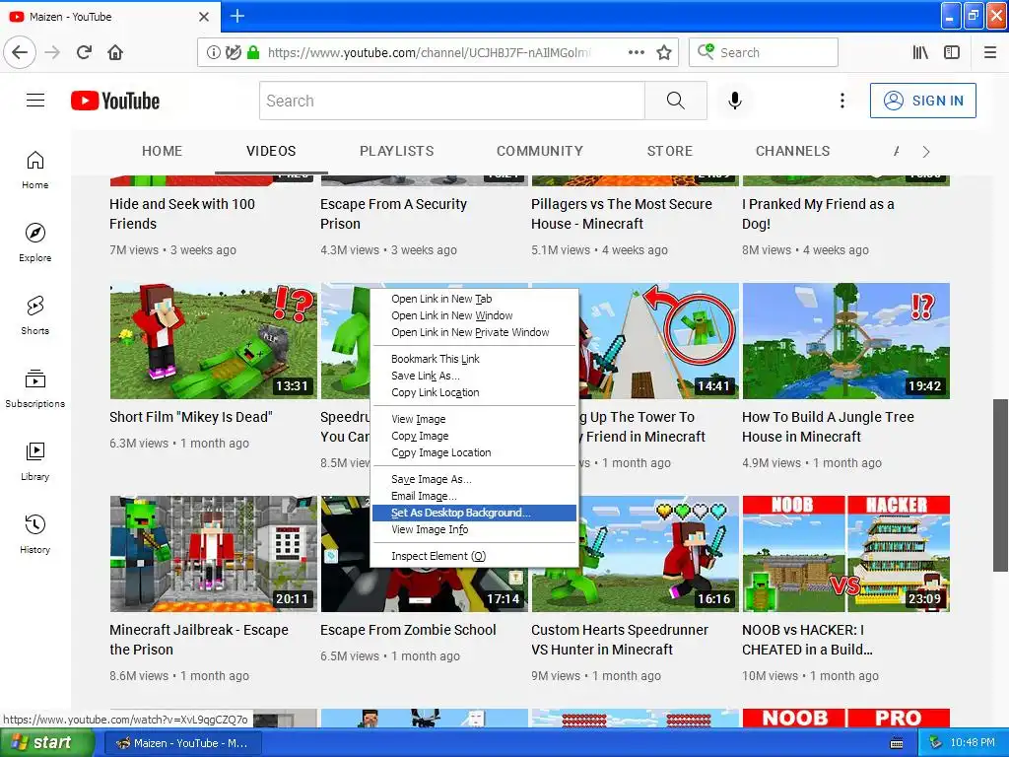The height and width of the screenshot is (757, 1009).
Task: Choose Save Image As...
Action: 474,479
